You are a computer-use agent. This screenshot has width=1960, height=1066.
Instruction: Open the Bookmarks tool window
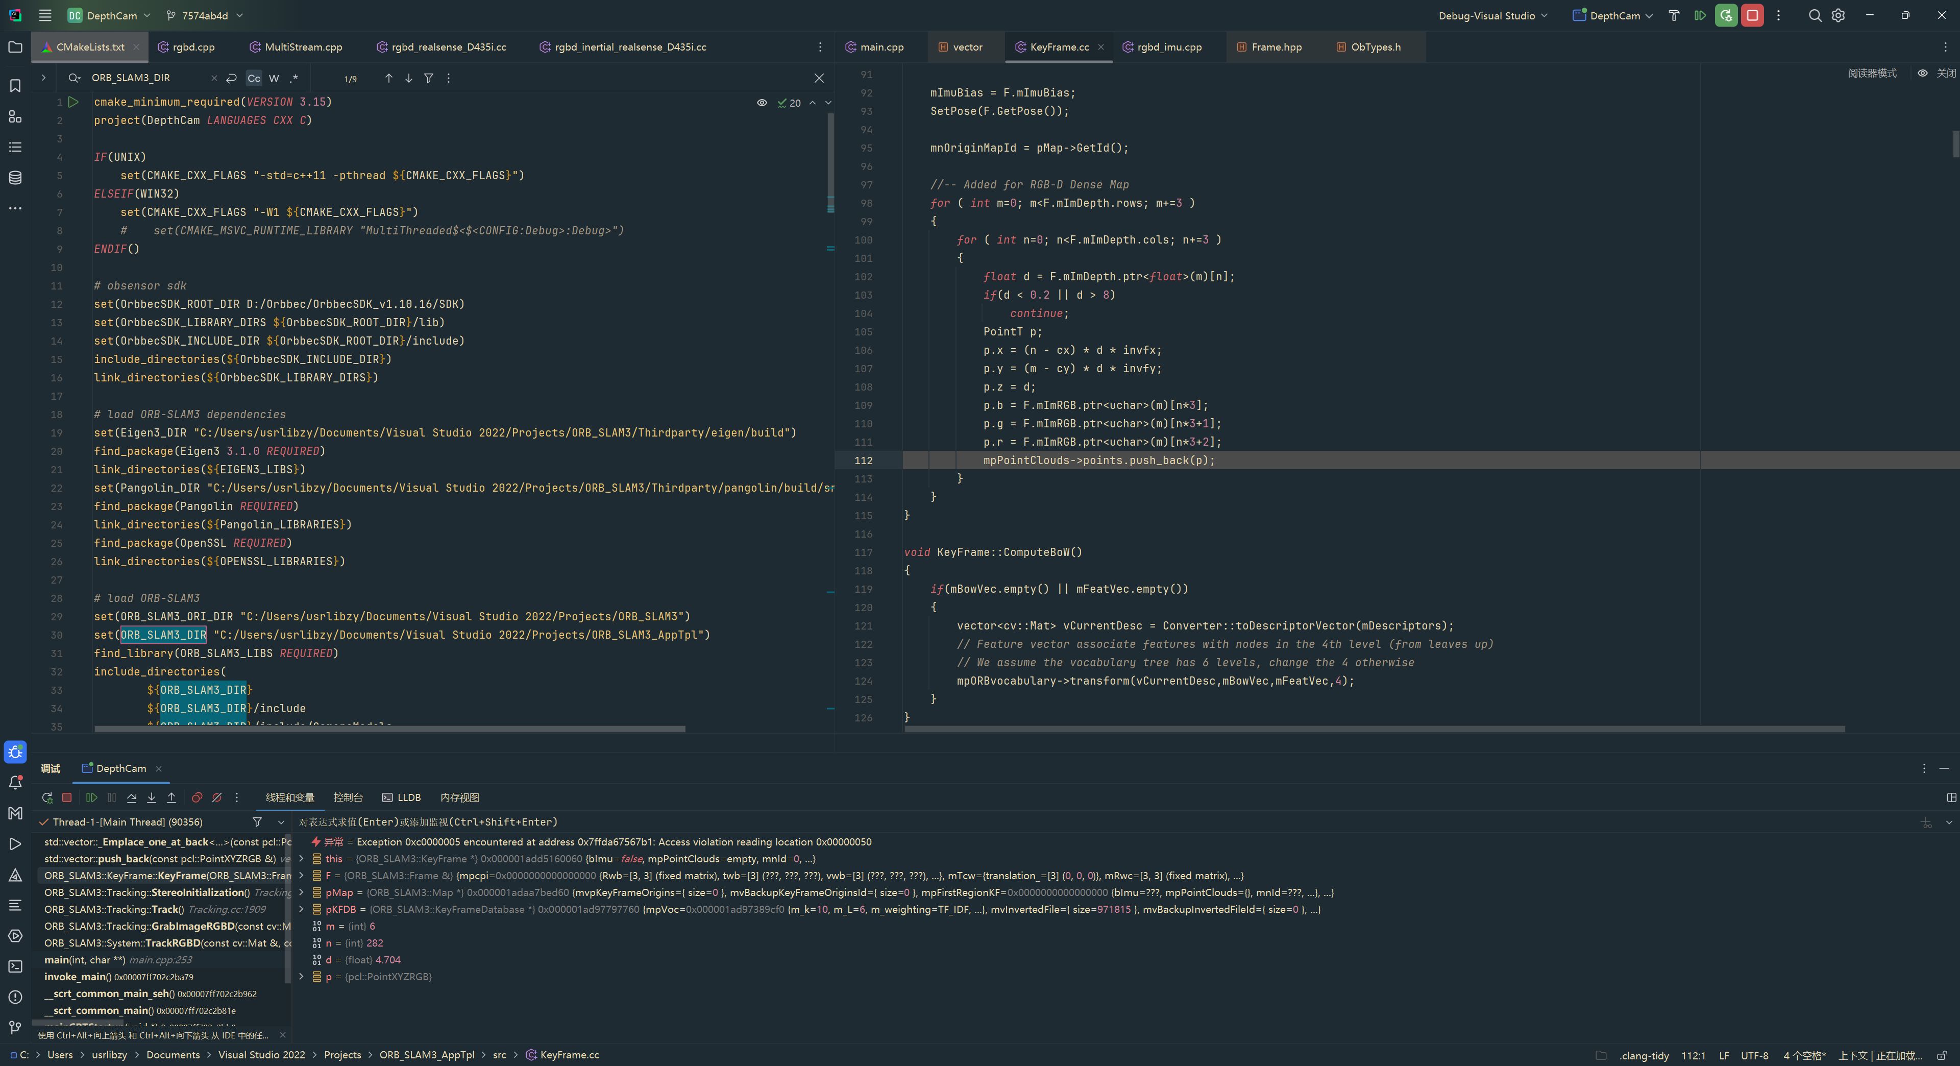(15, 86)
